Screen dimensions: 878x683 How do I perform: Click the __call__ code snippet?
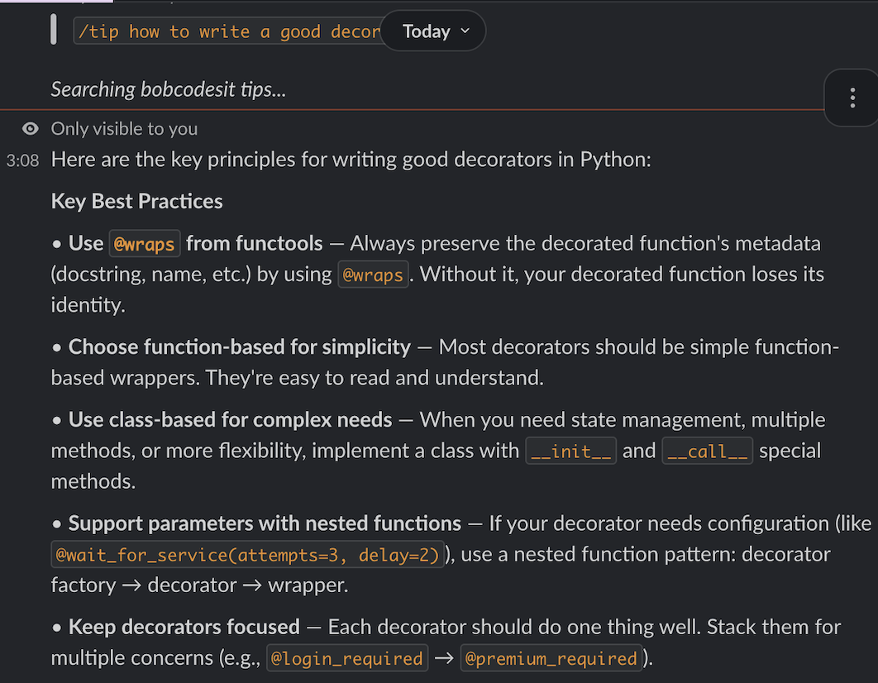pyautogui.click(x=707, y=451)
